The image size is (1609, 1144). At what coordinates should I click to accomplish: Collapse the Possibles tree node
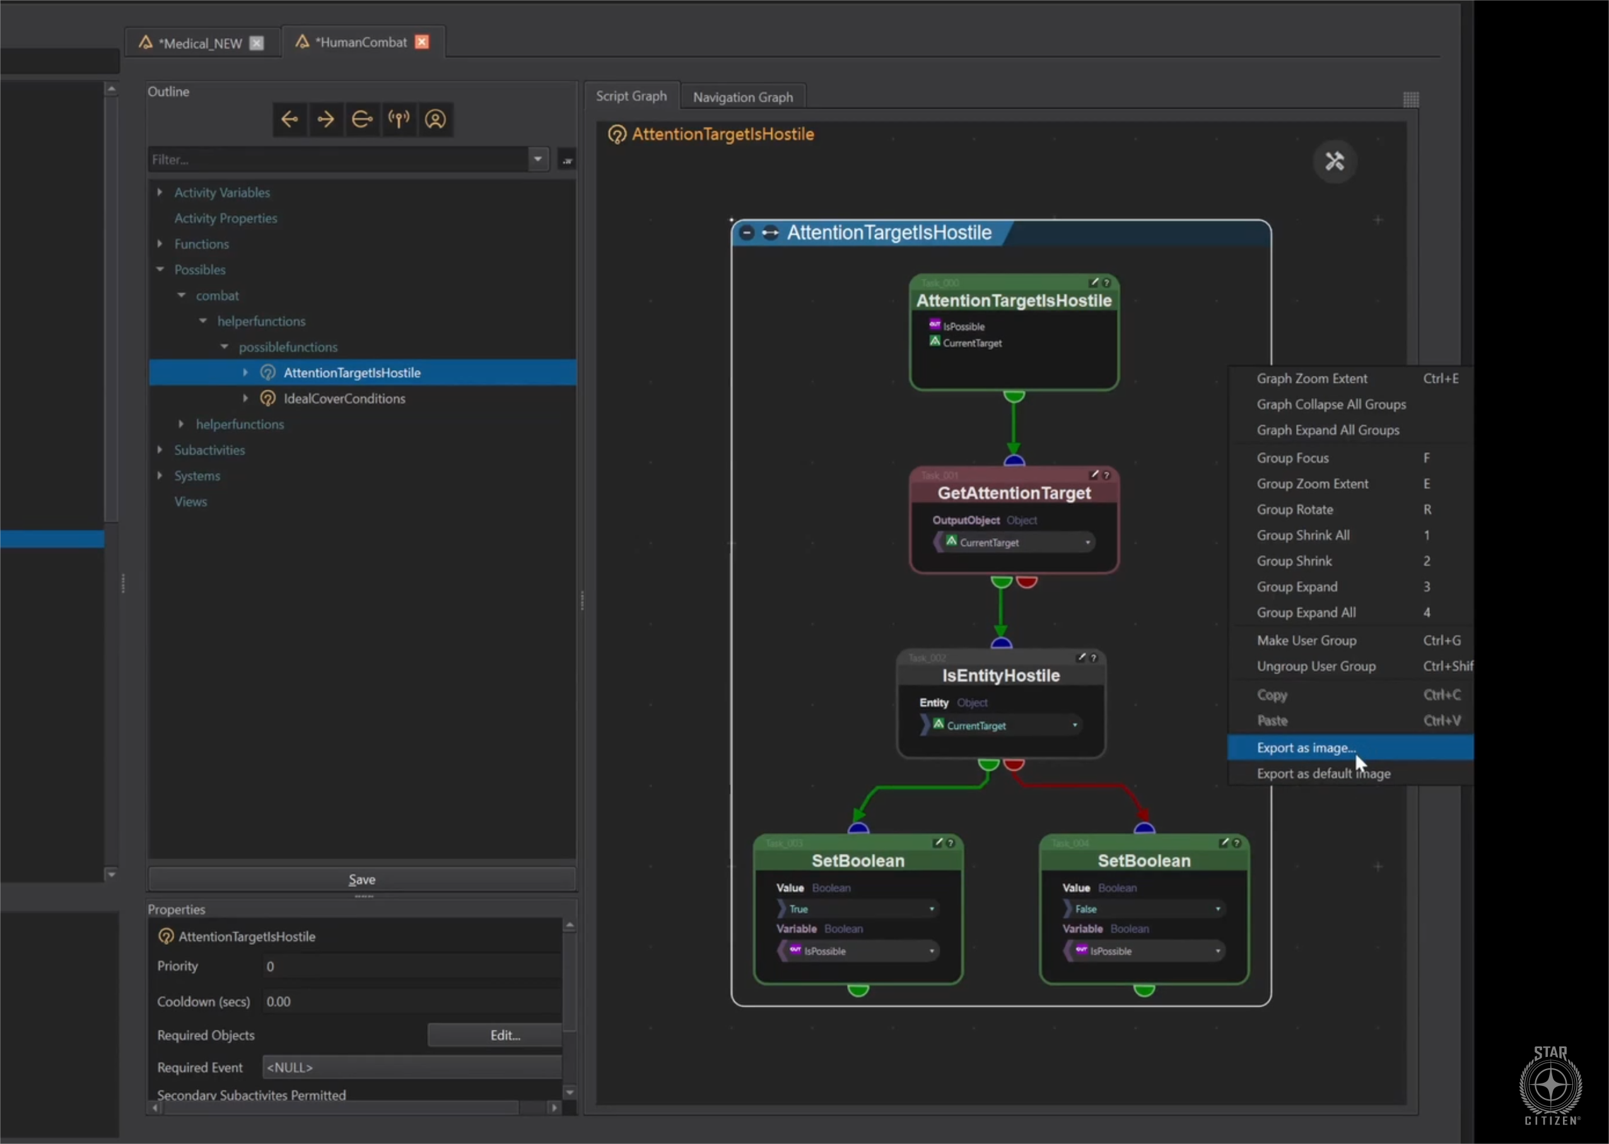[x=160, y=270]
